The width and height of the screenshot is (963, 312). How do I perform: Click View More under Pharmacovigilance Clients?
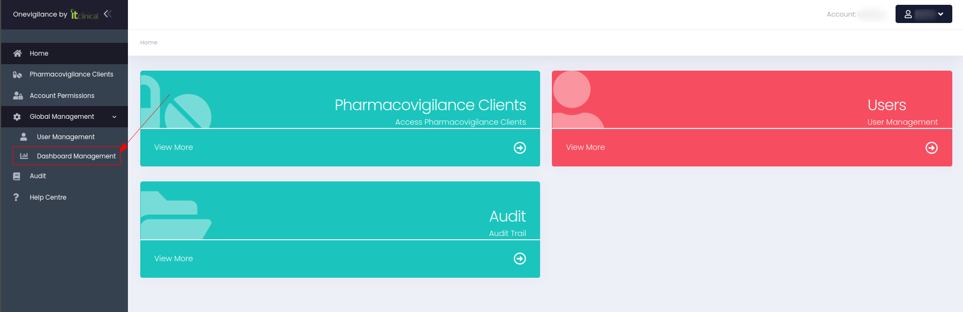click(x=173, y=147)
